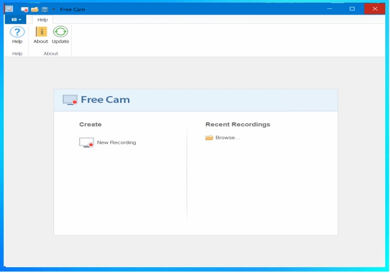The width and height of the screenshot is (390, 273).
Task: Click the New Recording monitor icon
Action: click(86, 142)
